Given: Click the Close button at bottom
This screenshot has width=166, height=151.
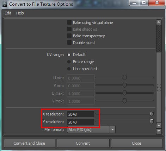Looking at the screenshot, I should point(137,143).
